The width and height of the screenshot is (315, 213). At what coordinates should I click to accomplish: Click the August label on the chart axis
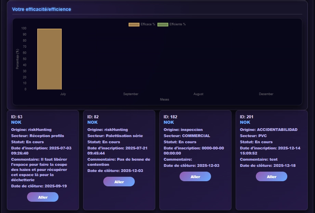pyautogui.click(x=198, y=94)
